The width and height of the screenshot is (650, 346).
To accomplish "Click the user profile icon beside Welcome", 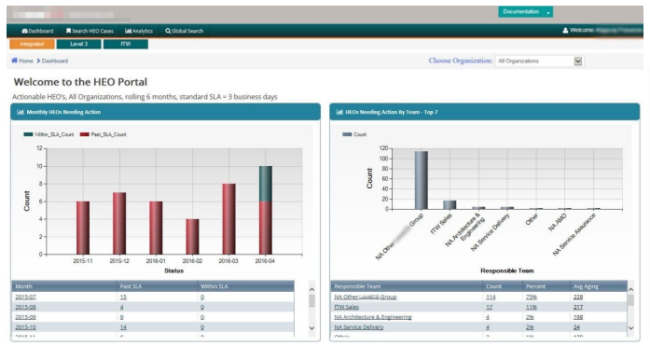I will [x=565, y=30].
